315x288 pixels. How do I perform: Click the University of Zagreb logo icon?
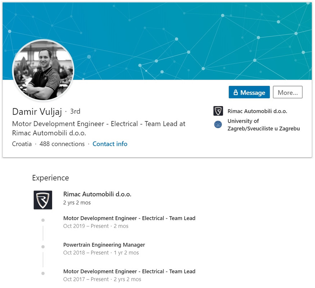click(x=218, y=125)
